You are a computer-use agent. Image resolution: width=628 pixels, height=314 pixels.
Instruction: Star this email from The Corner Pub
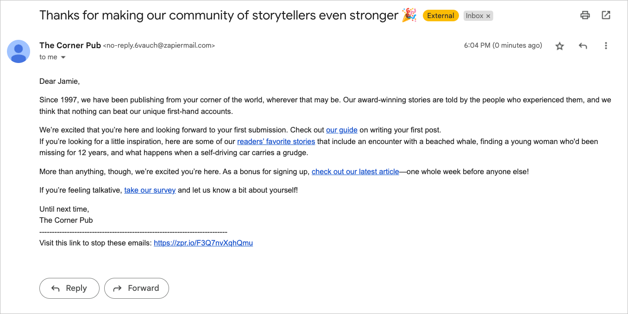coord(560,46)
